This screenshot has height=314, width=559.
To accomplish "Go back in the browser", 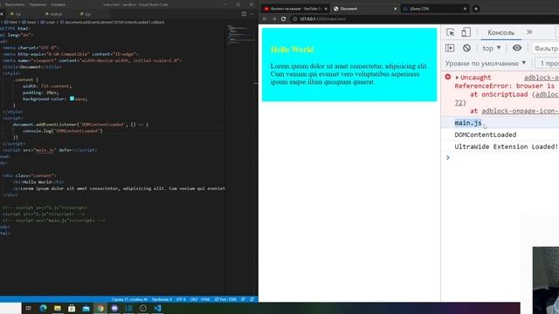I will [x=265, y=19].
